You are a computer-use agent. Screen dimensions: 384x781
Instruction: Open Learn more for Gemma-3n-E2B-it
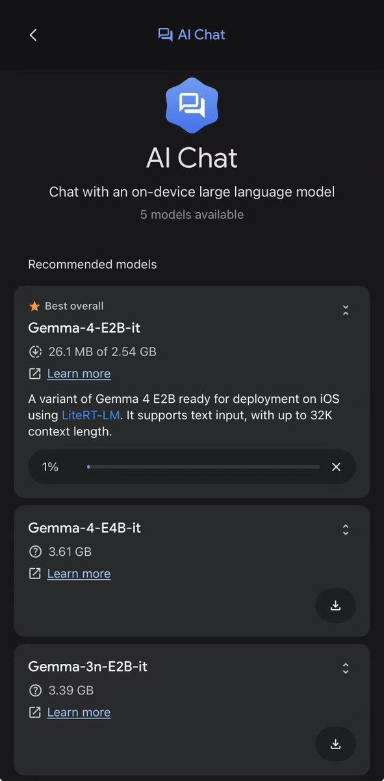click(79, 712)
